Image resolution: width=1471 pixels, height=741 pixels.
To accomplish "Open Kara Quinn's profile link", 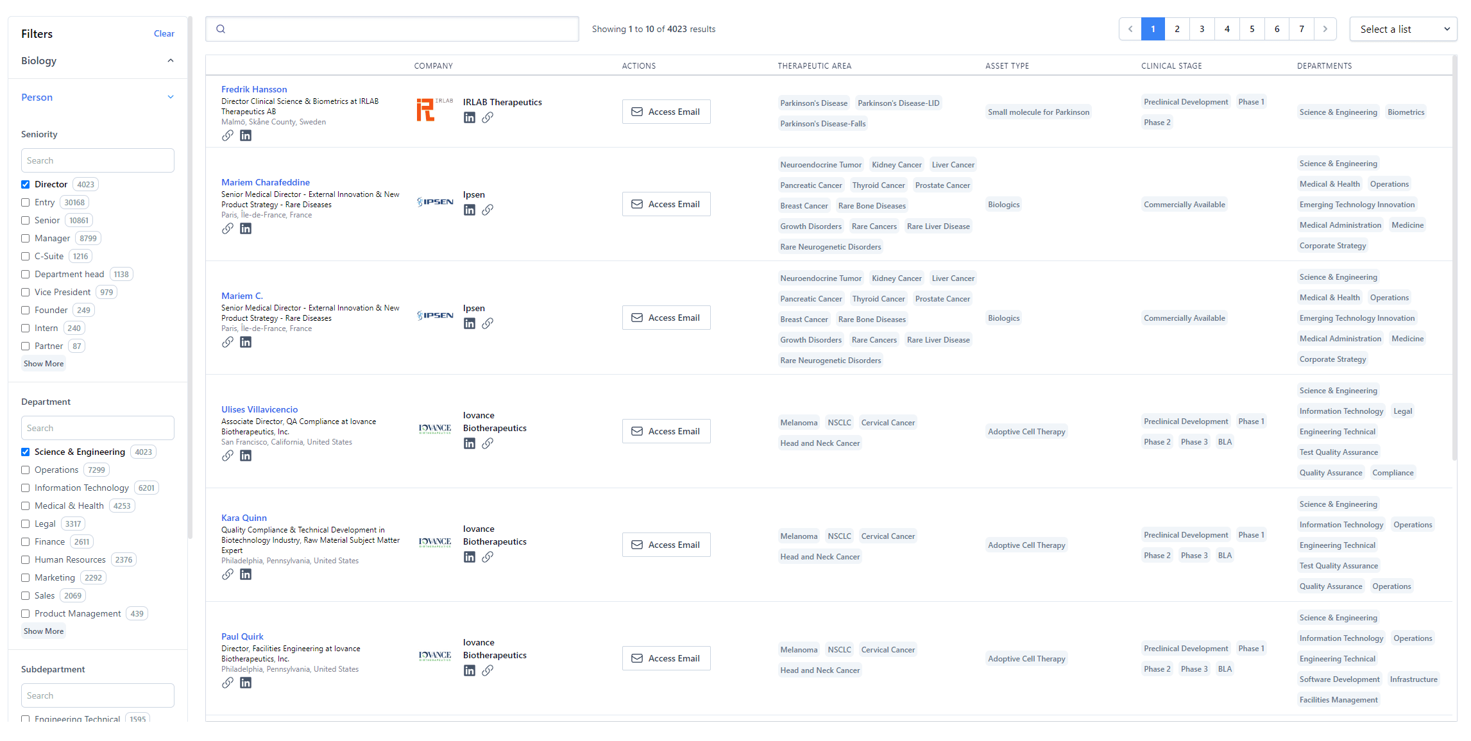I will coord(244,518).
